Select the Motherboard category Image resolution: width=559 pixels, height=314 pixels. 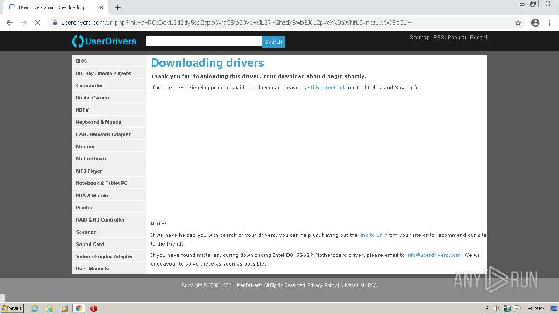point(109,159)
